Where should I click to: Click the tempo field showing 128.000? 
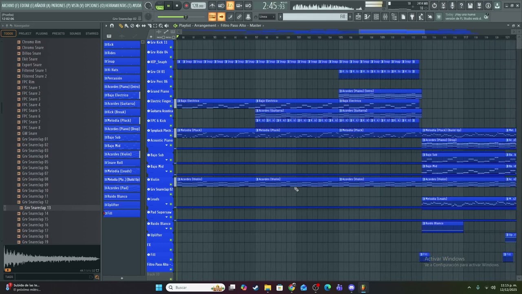(x=198, y=6)
